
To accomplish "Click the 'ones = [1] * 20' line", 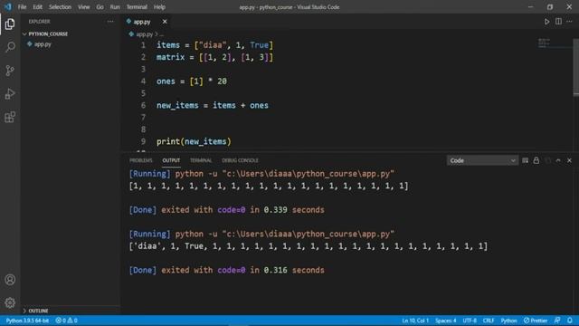I will pyautogui.click(x=191, y=81).
